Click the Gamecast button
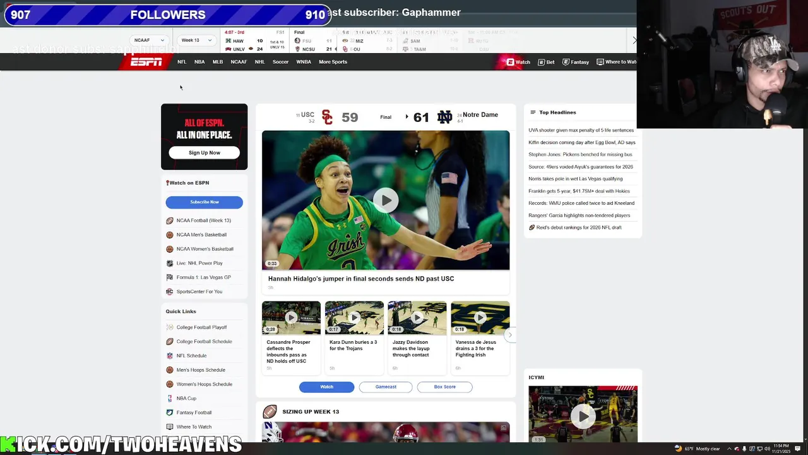The width and height of the screenshot is (808, 455). pos(386,387)
